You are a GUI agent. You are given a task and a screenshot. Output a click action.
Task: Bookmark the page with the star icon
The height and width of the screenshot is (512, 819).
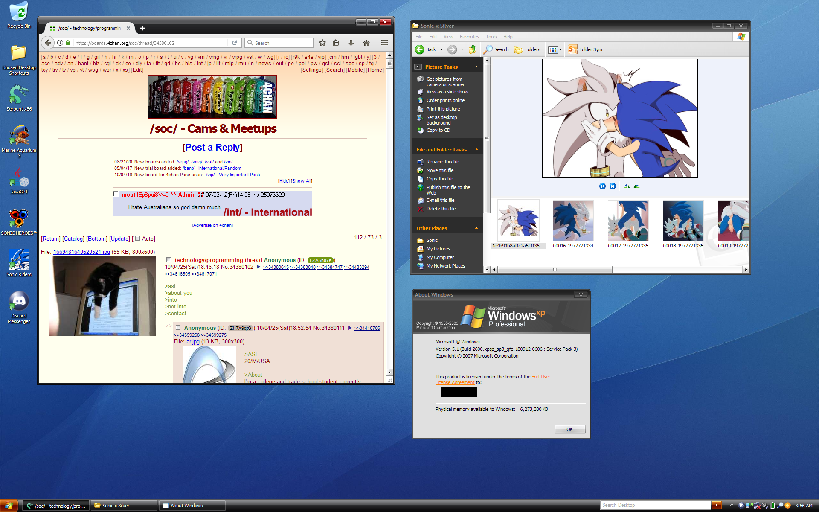[322, 43]
